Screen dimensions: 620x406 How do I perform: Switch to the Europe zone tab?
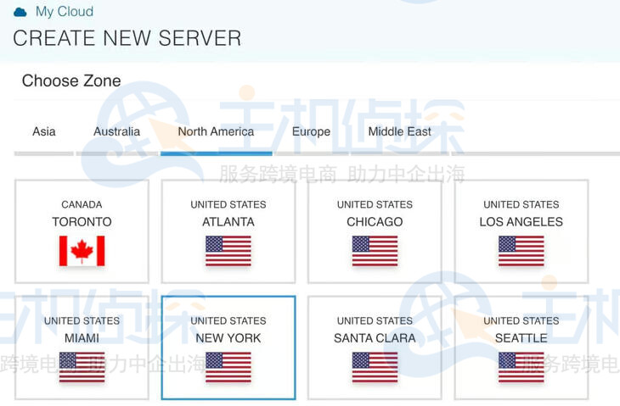pyautogui.click(x=311, y=131)
